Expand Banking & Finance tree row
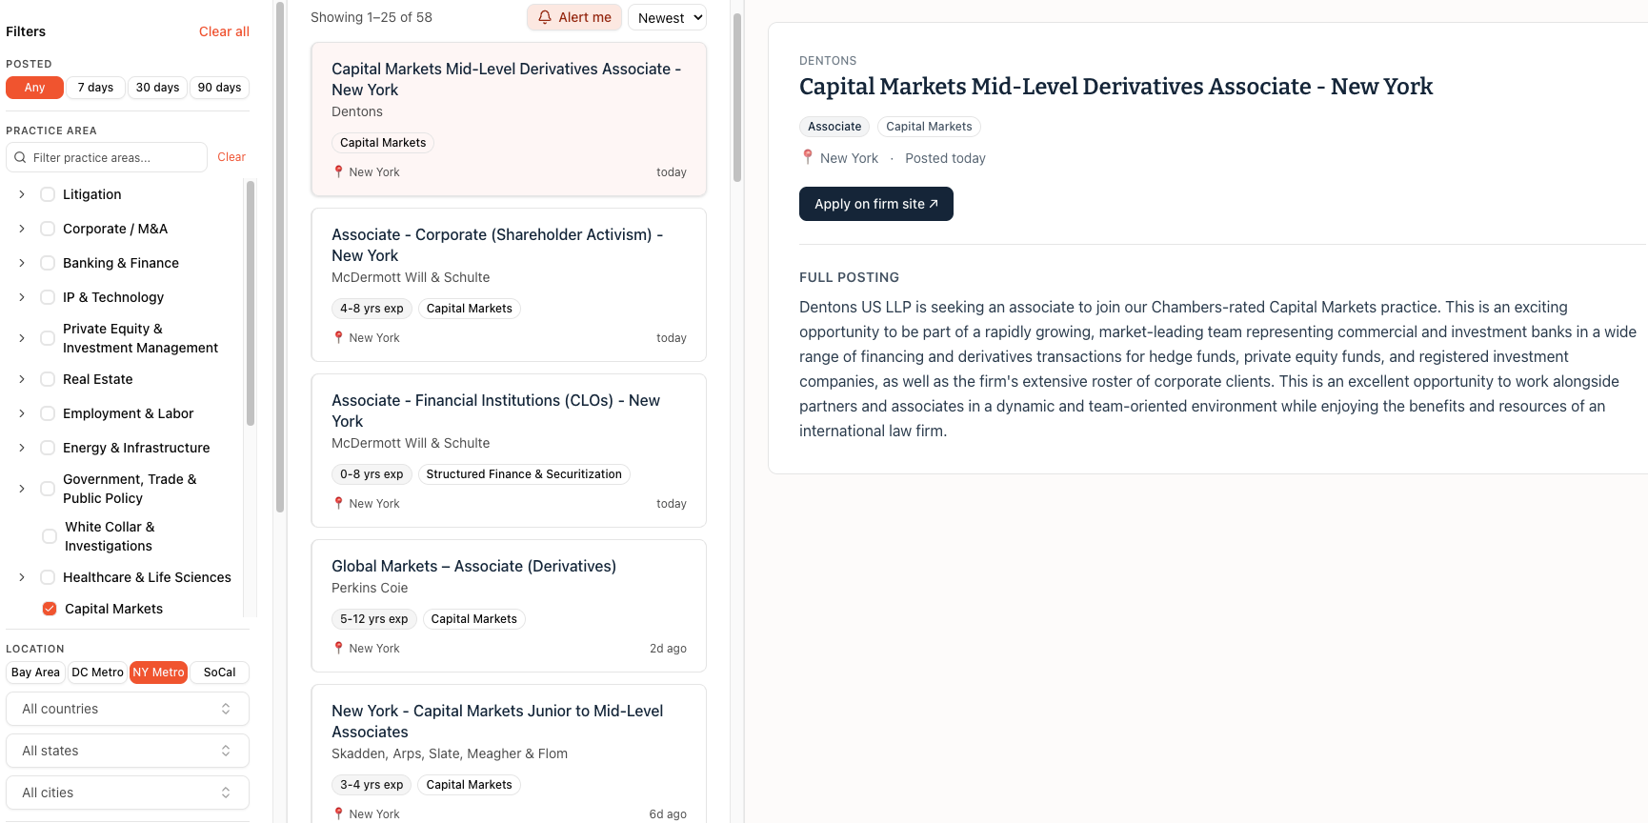Viewport: 1648px width, 823px height. tap(22, 263)
